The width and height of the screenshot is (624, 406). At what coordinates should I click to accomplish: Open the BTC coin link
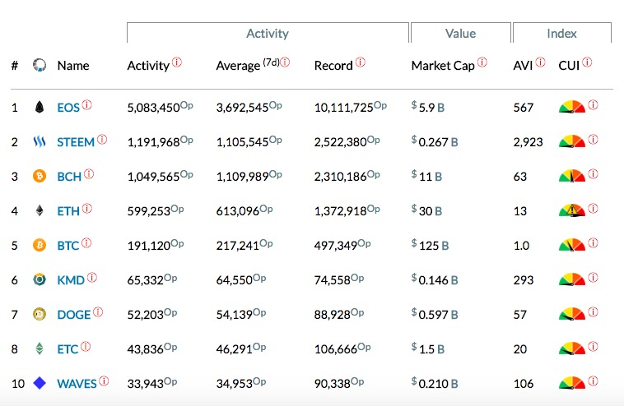point(68,246)
